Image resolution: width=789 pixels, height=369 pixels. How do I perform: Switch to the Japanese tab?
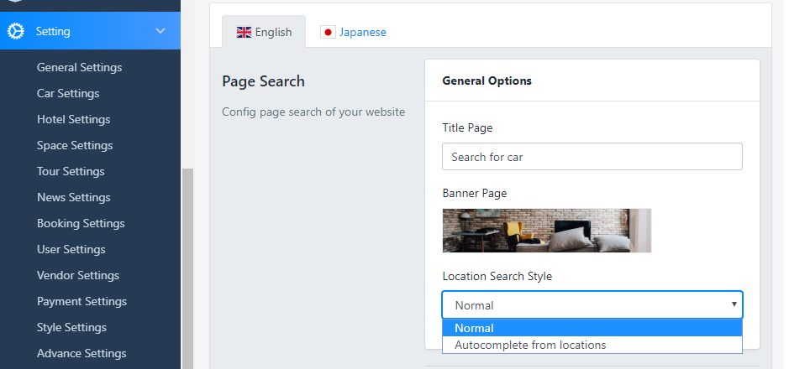pyautogui.click(x=354, y=33)
